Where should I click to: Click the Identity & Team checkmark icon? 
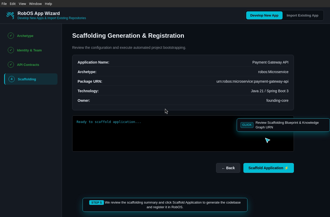(x=11, y=50)
